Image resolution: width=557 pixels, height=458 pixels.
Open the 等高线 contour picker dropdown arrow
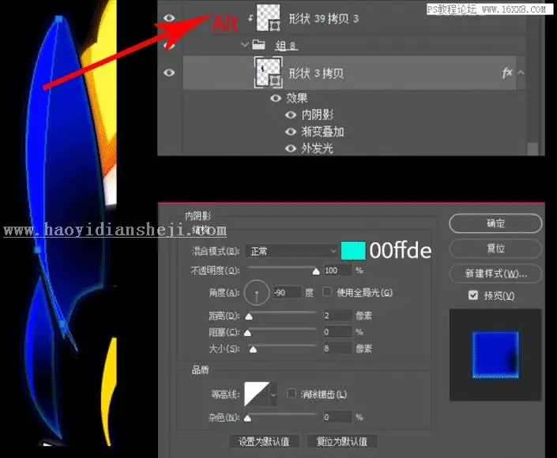point(273,394)
